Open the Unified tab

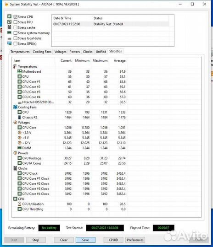[101, 52]
